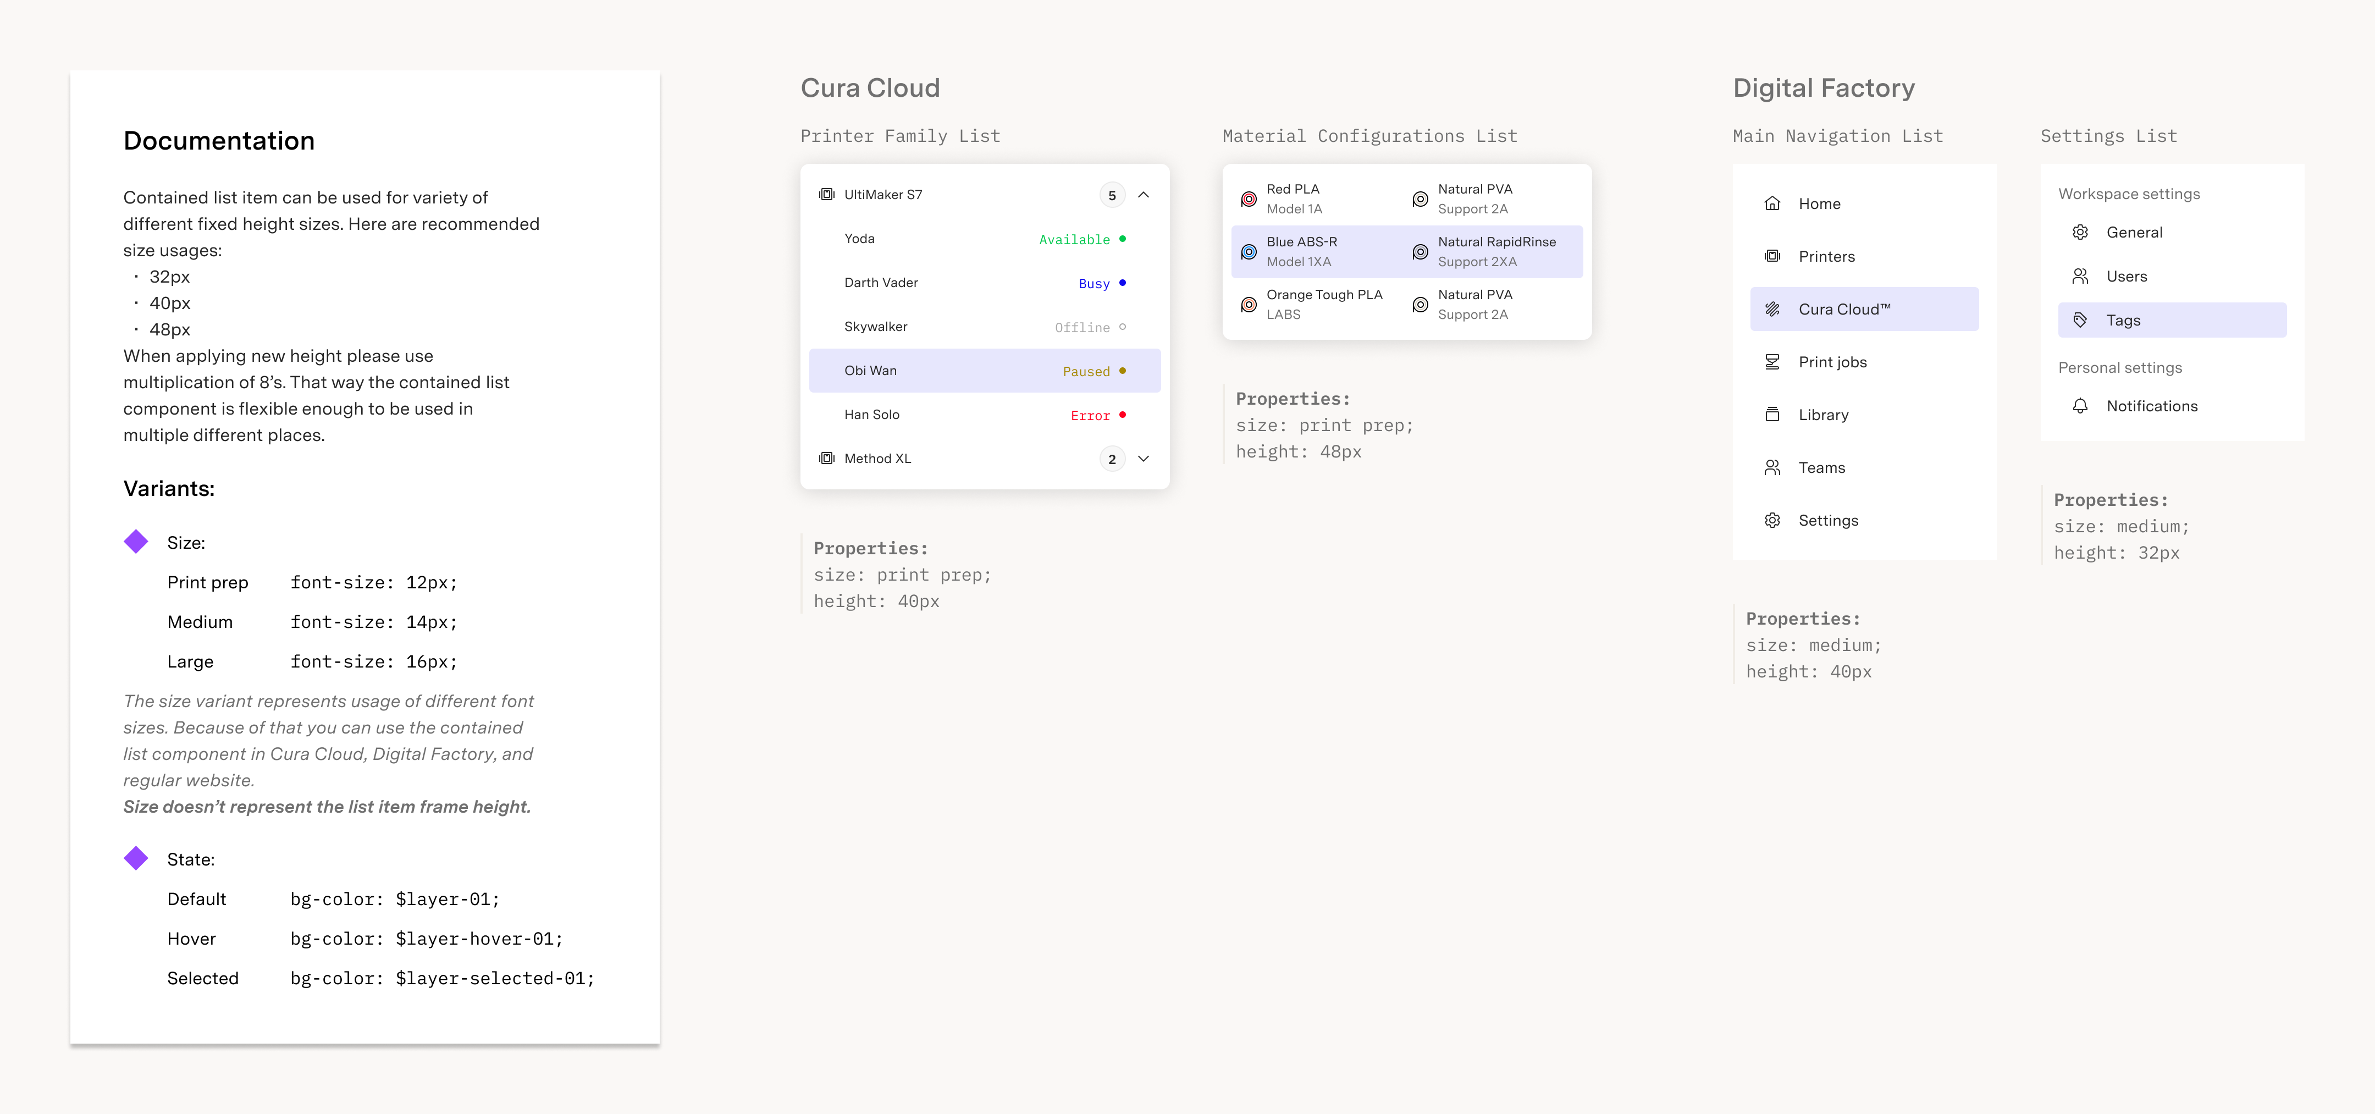Open Settings in main navigation

tap(1864, 520)
